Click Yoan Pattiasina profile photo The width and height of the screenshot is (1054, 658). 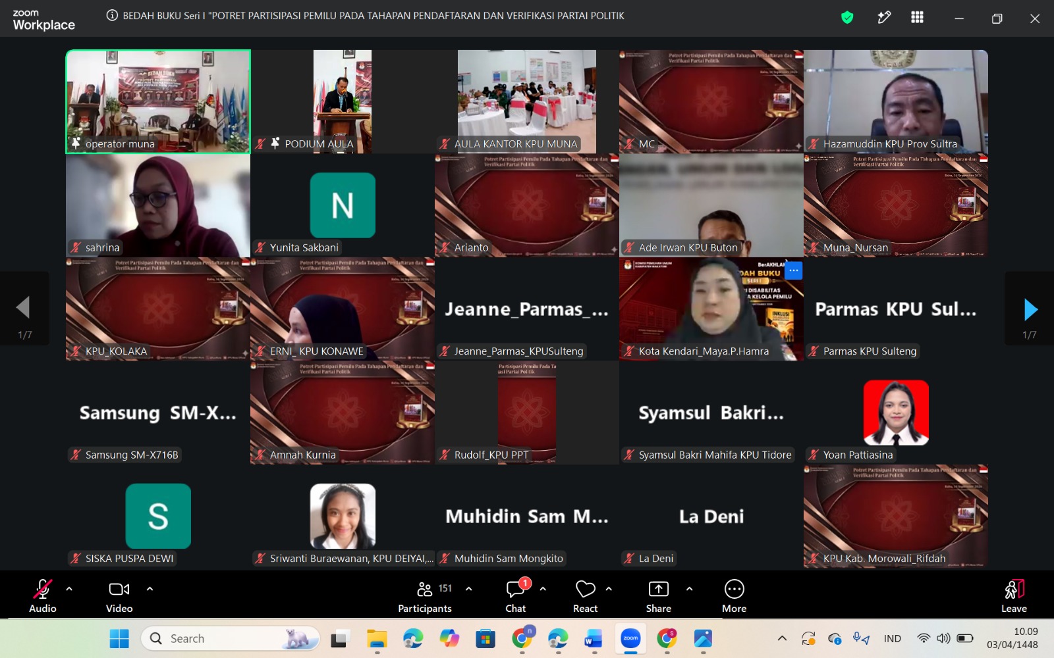click(896, 413)
